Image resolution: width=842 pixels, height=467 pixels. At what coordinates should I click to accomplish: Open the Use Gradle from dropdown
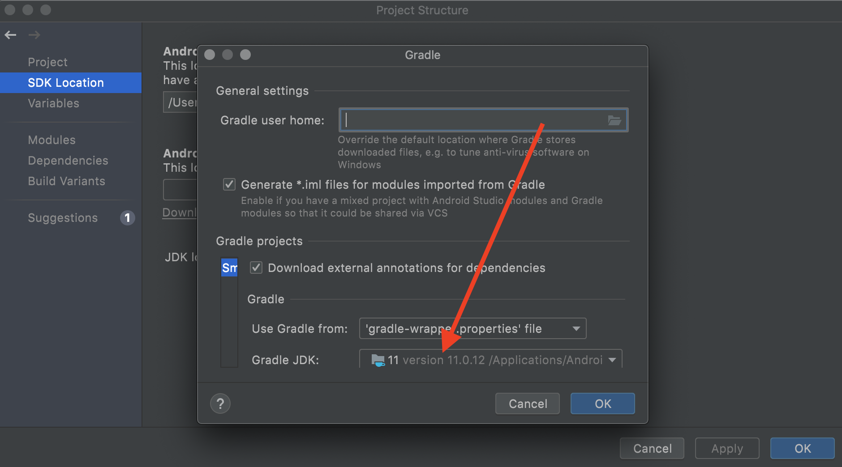tap(473, 329)
